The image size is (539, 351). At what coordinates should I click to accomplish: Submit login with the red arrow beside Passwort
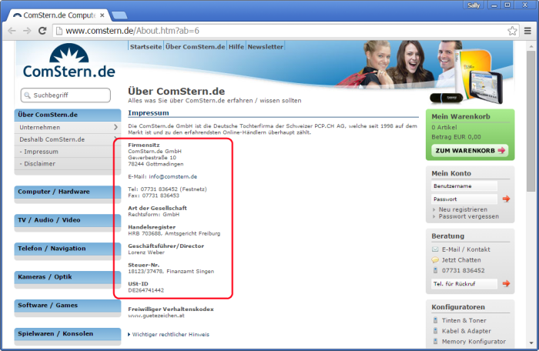[x=506, y=199]
